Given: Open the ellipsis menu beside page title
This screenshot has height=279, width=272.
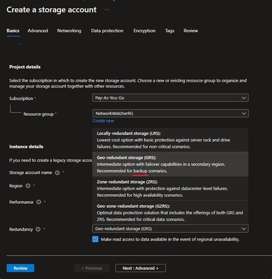Looking at the screenshot, I should [107, 10].
